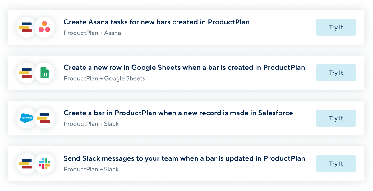The height and width of the screenshot is (191, 373).
Task: Open 'Send Slack messages to your team' title
Action: (184, 158)
